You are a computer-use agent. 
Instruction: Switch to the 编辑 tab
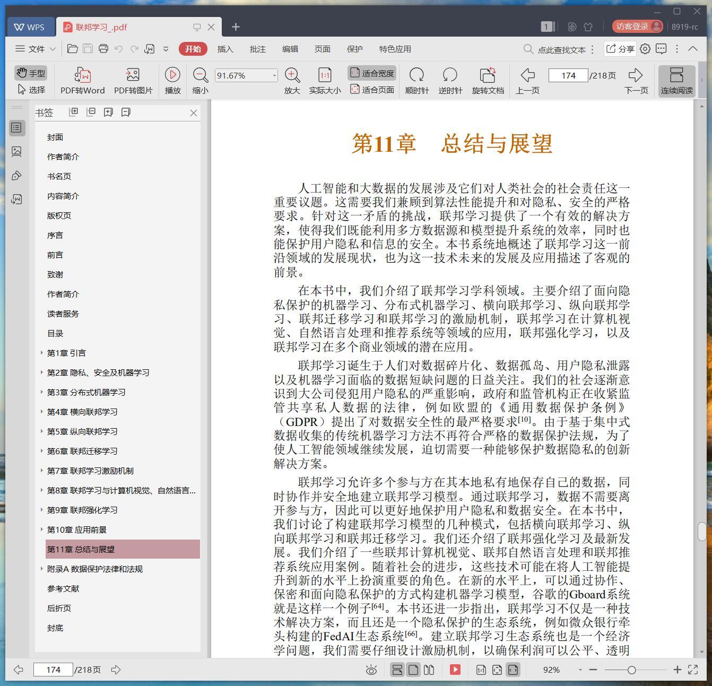[x=290, y=49]
